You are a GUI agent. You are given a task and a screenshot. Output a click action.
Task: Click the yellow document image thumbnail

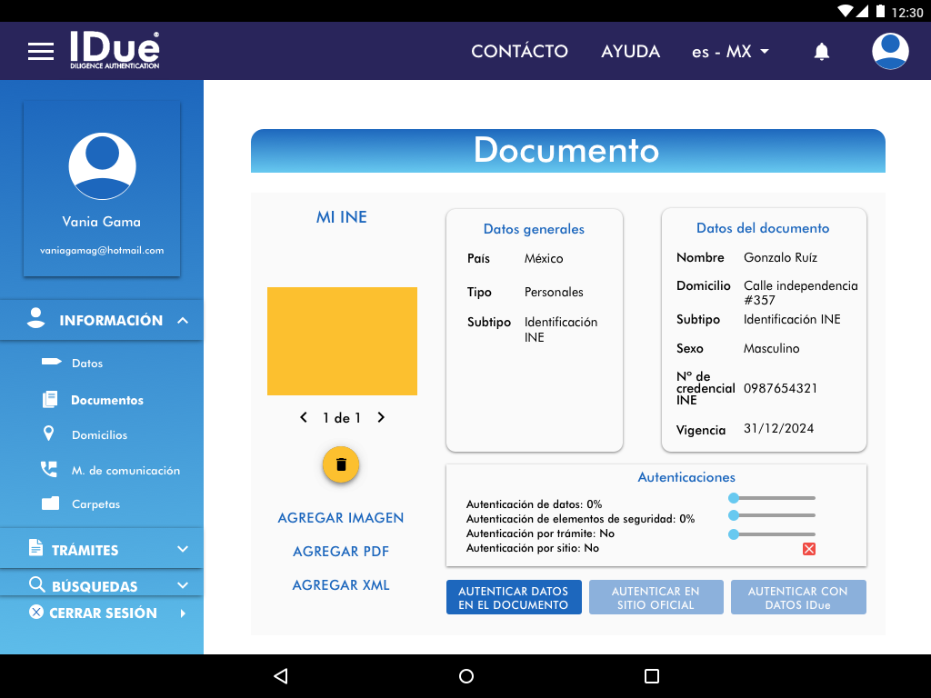(342, 342)
